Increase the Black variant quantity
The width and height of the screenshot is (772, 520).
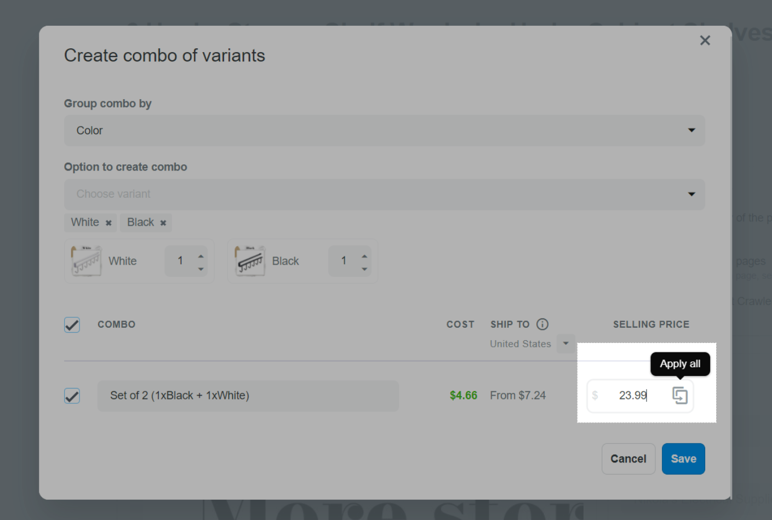[364, 256]
